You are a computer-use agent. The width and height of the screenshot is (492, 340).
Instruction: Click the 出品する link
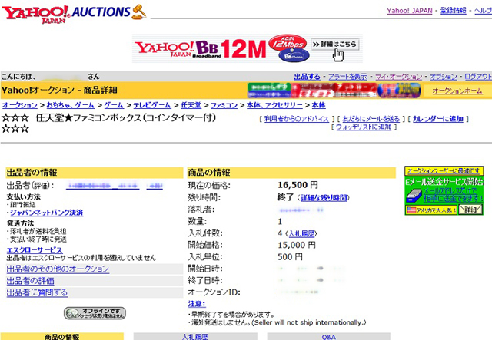click(x=307, y=77)
